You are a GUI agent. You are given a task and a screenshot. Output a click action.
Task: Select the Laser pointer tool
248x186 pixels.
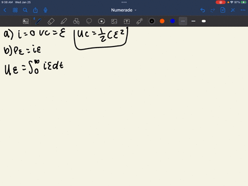click(139, 21)
